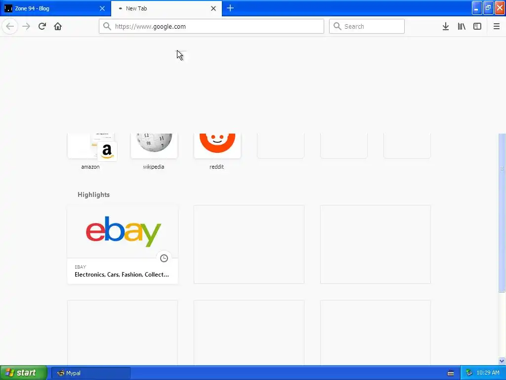This screenshot has height=380, width=506.
Task: Click the history clock icon on eBay card
Action: pos(164,258)
